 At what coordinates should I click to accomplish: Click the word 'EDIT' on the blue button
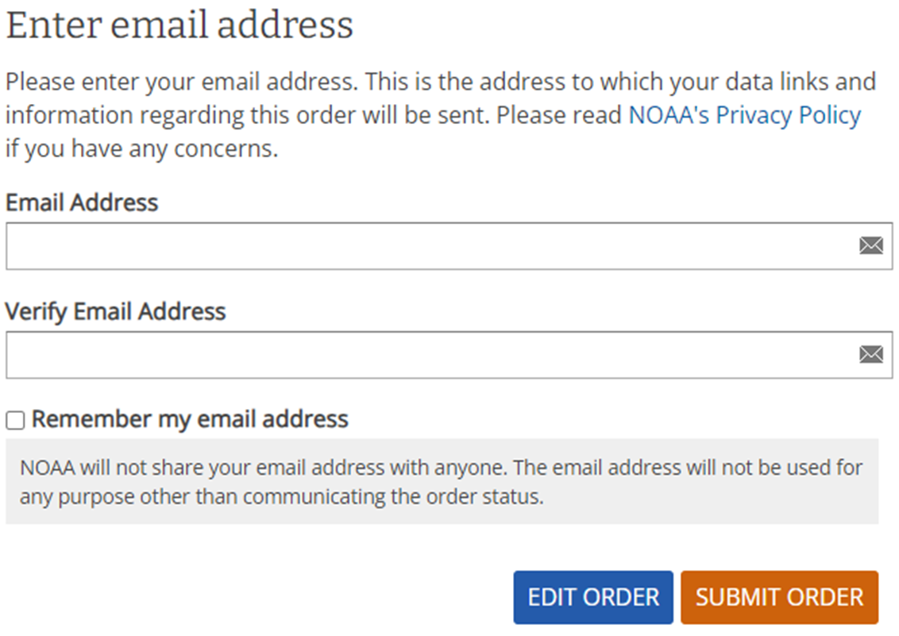pyautogui.click(x=552, y=597)
